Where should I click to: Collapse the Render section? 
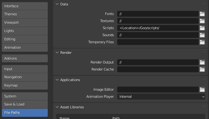click(57, 53)
